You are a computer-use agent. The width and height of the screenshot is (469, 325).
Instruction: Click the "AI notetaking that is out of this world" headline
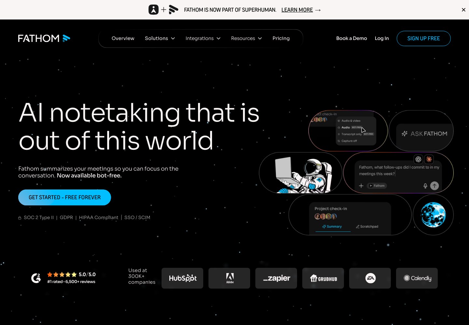139,127
